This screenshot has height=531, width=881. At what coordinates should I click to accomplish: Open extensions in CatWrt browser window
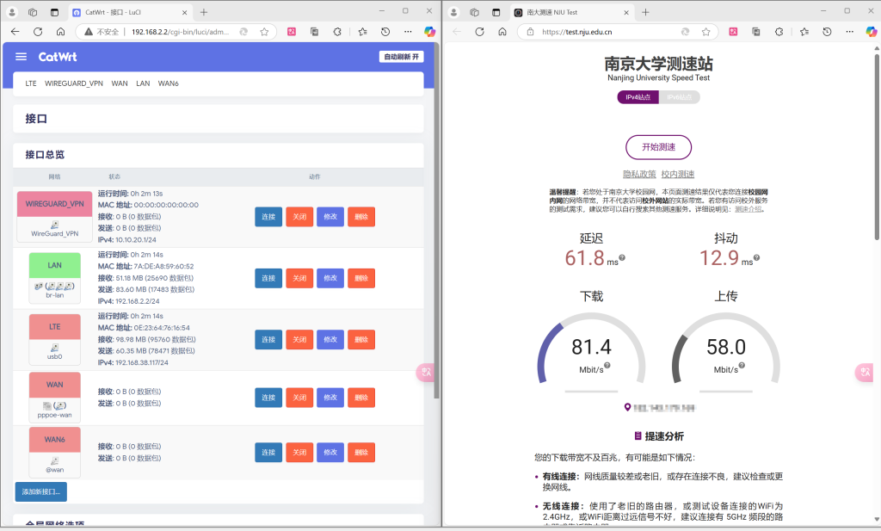point(337,32)
